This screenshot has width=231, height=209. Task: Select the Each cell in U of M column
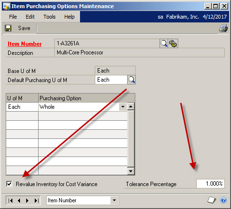(22, 107)
